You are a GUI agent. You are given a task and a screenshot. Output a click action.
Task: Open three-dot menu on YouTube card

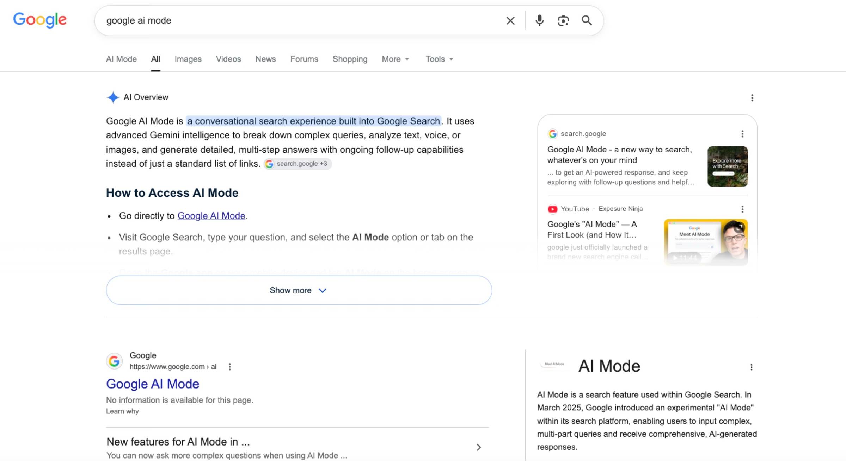point(742,209)
